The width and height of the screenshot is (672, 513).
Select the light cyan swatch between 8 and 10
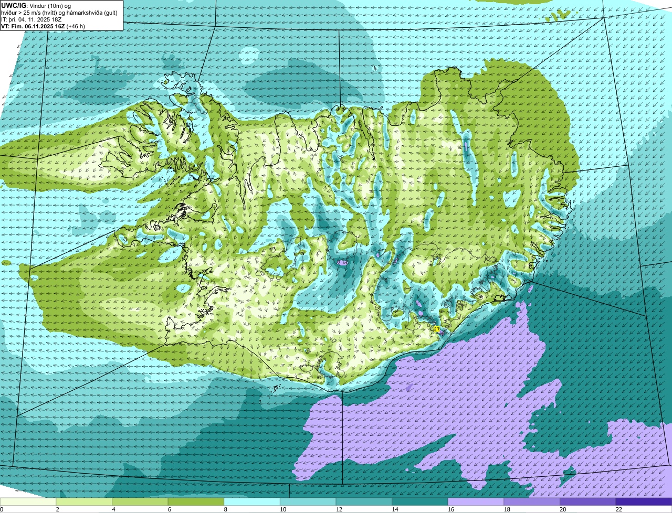tap(252, 501)
